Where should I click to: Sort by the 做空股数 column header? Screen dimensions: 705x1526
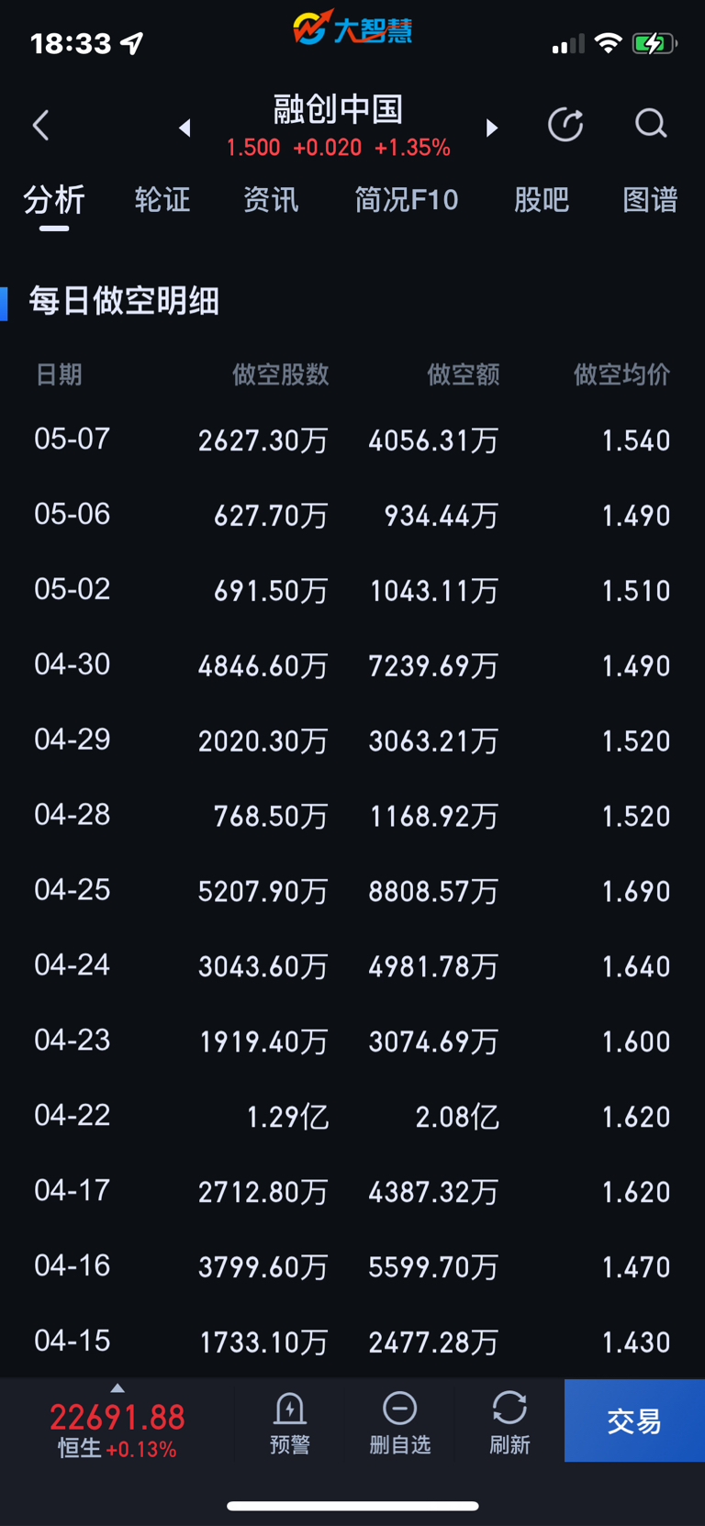pos(280,374)
